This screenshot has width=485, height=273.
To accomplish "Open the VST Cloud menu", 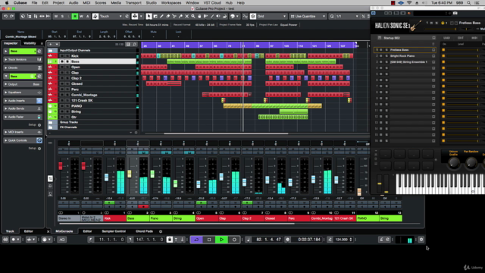I will [212, 3].
